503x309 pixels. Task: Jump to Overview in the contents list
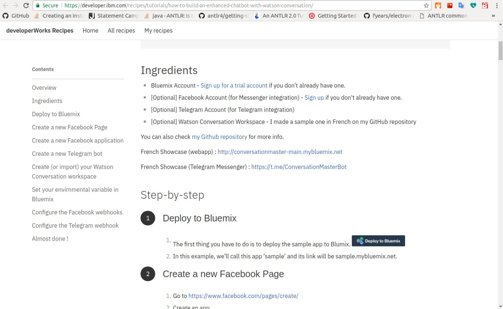(44, 88)
